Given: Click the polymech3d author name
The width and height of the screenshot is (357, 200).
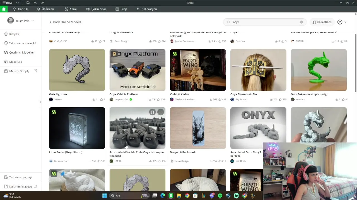Looking at the screenshot, I should 121,99.
